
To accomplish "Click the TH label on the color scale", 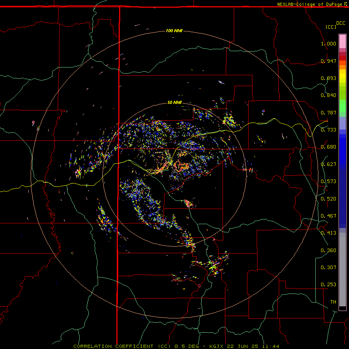I will [x=333, y=302].
